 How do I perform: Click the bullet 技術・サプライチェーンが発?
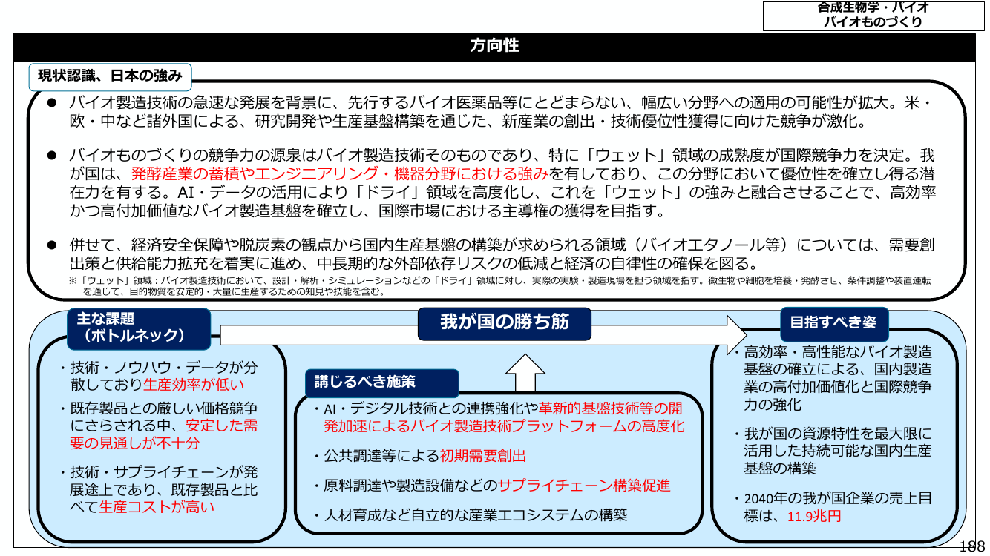[158, 489]
